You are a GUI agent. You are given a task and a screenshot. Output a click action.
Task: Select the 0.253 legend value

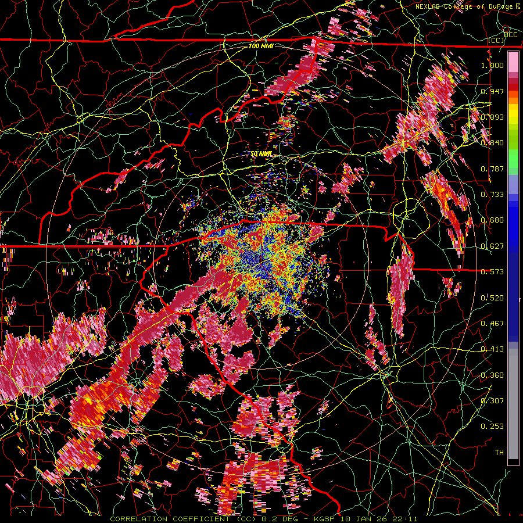(492, 427)
